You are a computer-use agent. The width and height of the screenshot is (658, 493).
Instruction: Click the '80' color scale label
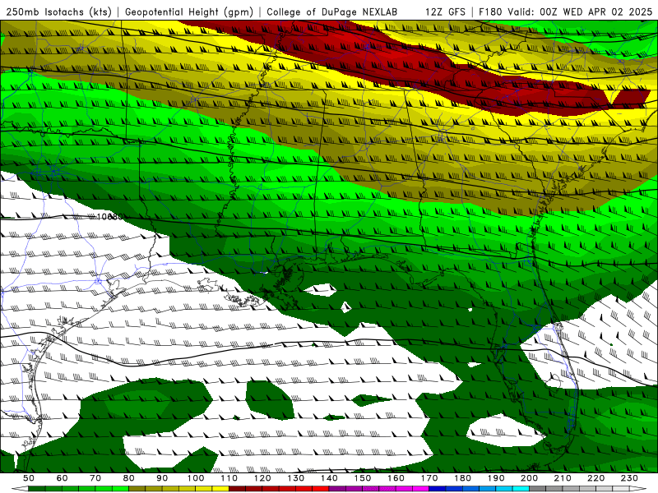point(129,478)
